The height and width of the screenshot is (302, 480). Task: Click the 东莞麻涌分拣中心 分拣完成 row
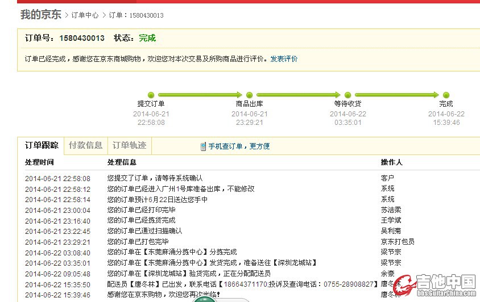(x=172, y=252)
